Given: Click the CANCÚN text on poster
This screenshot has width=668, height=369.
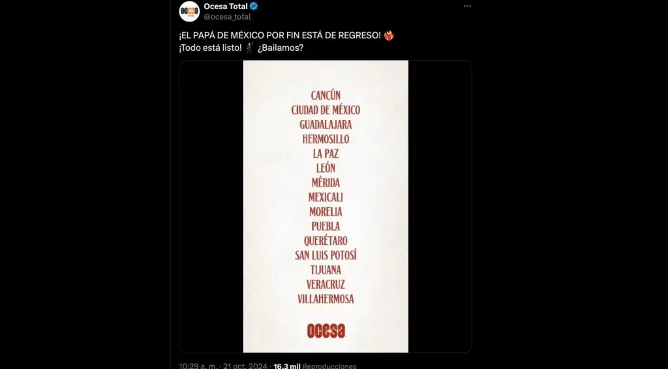Looking at the screenshot, I should pos(326,95).
